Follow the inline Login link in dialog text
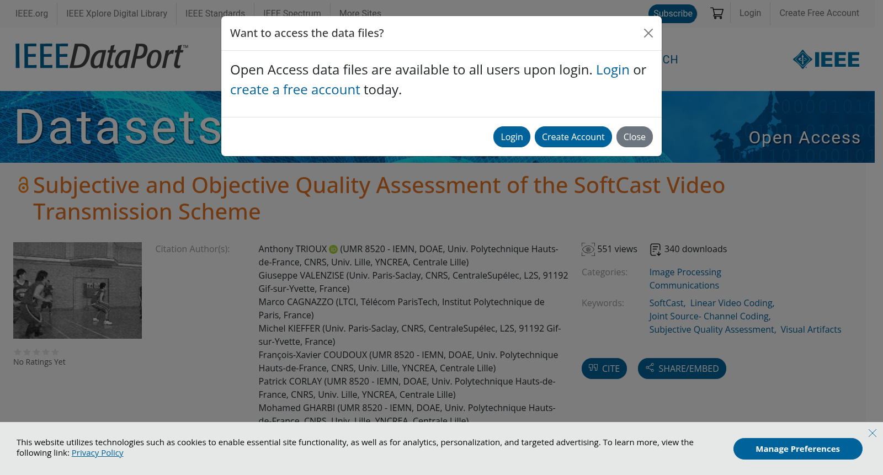Screen dimensions: 883x475 pyautogui.click(x=613, y=70)
